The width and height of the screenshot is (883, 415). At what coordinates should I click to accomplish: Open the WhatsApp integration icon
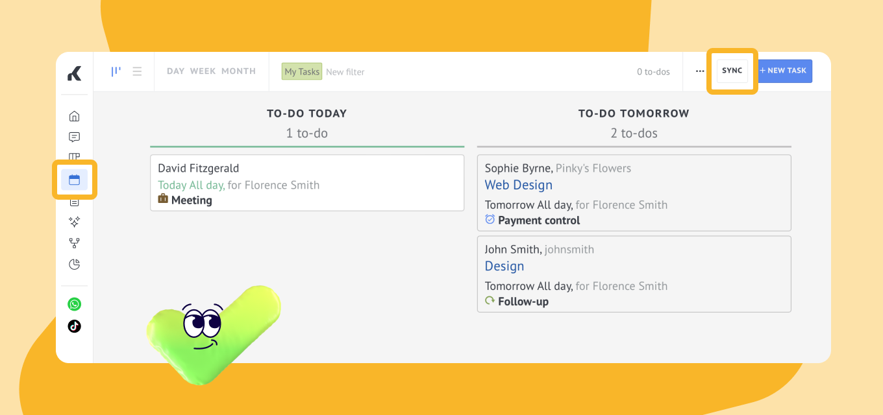[75, 304]
